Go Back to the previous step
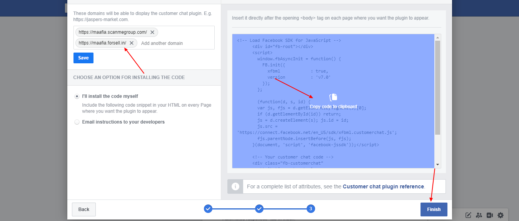Image resolution: width=519 pixels, height=221 pixels. pos(84,209)
